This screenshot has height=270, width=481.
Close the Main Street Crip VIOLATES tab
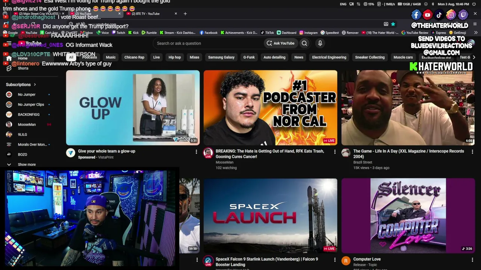pos(63,13)
